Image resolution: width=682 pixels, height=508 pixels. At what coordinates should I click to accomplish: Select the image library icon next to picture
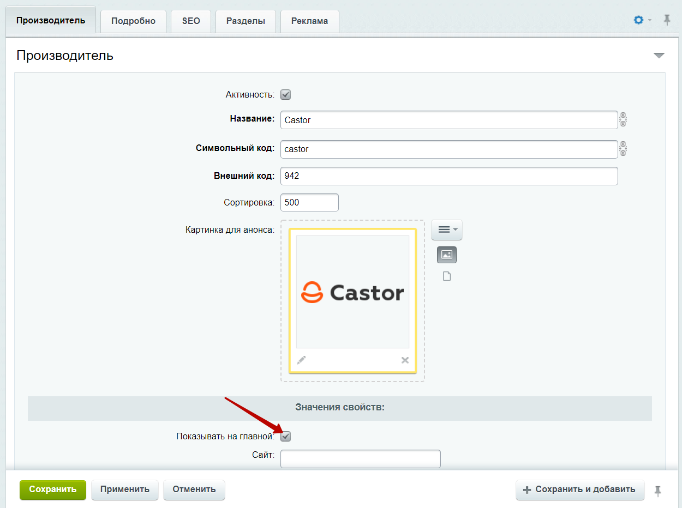[x=447, y=255]
